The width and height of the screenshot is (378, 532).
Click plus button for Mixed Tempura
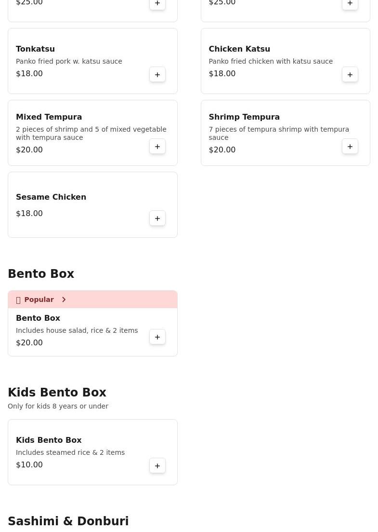(x=157, y=147)
